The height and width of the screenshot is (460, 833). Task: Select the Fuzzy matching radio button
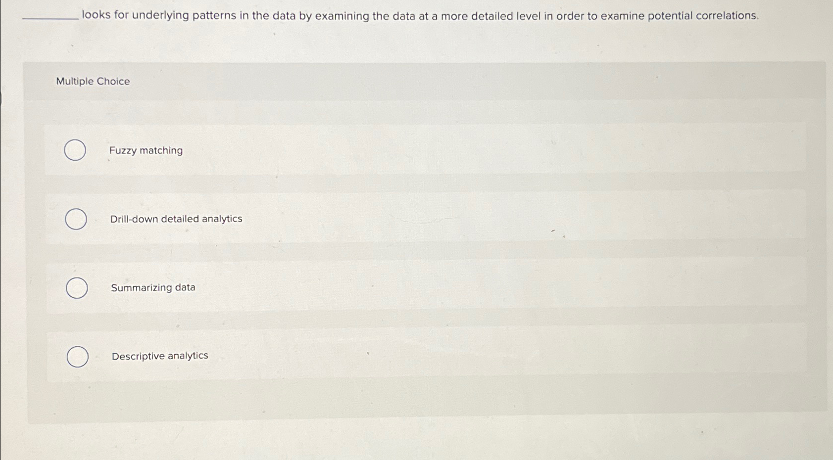[76, 150]
